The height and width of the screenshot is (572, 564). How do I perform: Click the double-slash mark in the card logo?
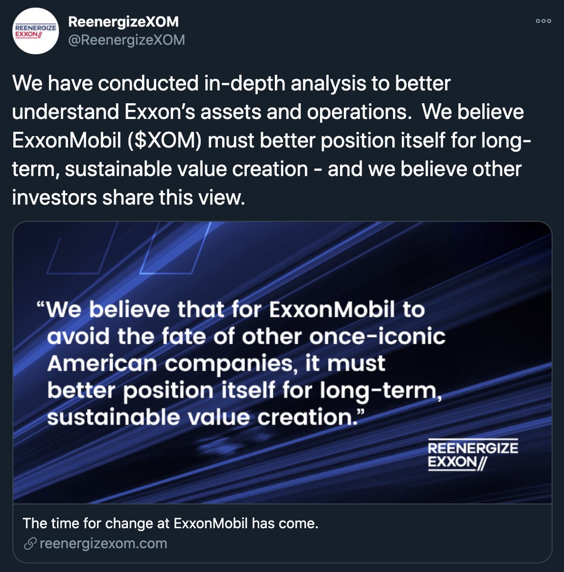click(x=481, y=463)
